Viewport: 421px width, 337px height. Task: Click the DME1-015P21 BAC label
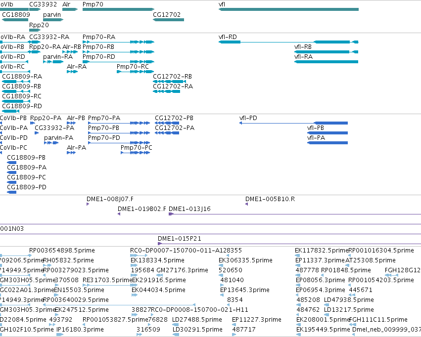(x=180, y=239)
